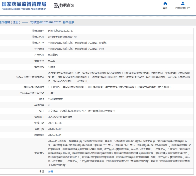Screen dimensions: 196x176
Task: Click the expiry date 2025-06-11
Action: tap(55, 135)
